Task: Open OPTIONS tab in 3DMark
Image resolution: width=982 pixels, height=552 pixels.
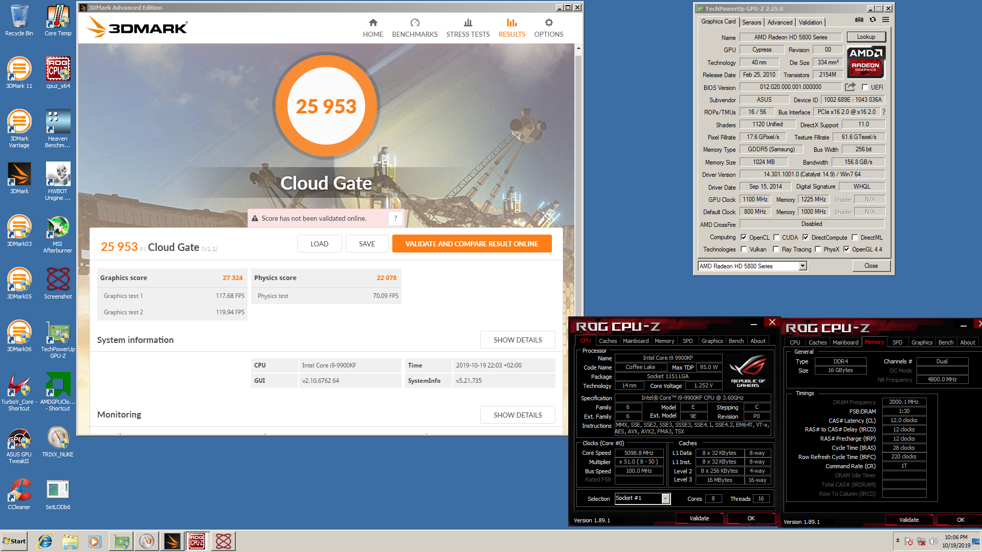Action: click(x=549, y=28)
